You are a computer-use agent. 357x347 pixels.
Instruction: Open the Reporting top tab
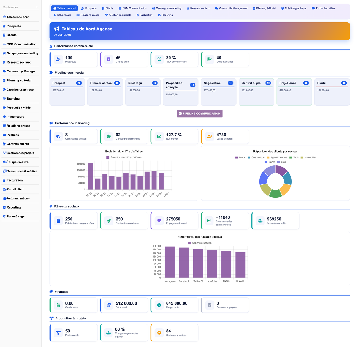(x=165, y=15)
